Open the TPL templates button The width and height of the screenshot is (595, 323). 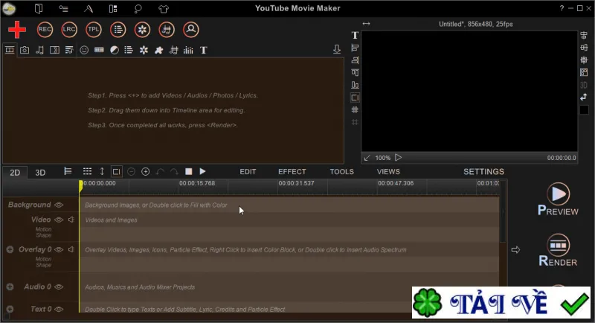click(94, 29)
